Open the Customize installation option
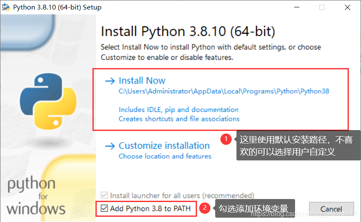Viewport: 361px width, 222px height. coord(164,146)
